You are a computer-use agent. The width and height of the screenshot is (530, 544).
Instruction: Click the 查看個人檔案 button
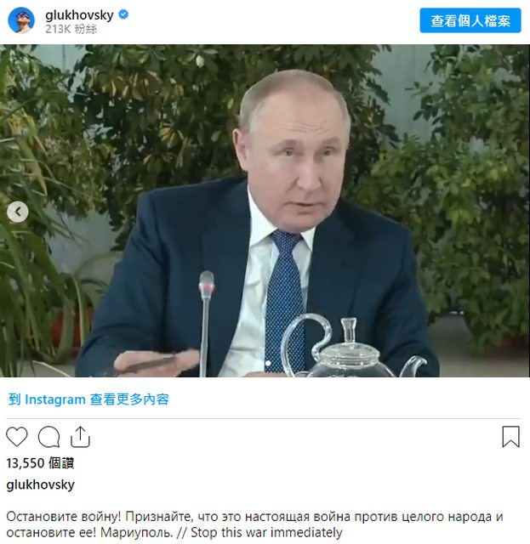coord(470,20)
